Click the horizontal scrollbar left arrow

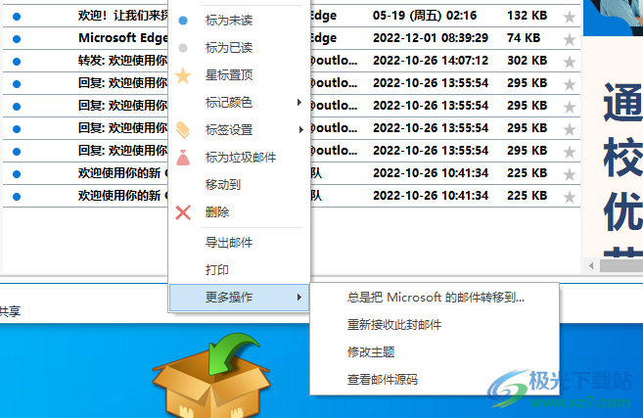coord(591,266)
